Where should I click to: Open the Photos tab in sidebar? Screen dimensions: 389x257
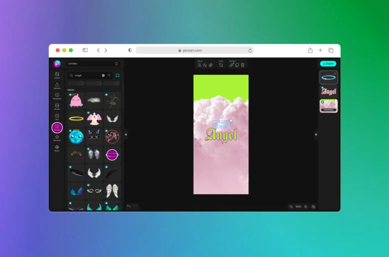[57, 106]
